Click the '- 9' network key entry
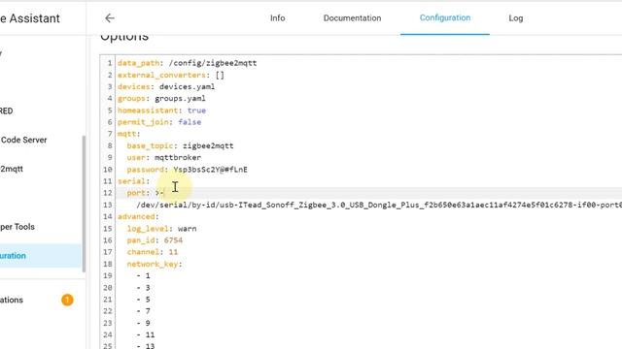 coord(143,323)
